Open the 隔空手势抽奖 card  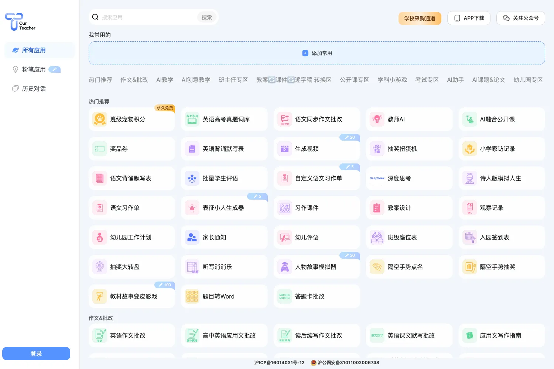point(502,267)
